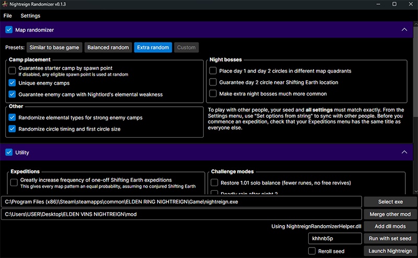Check Guarantee day 2 circle near Shifting Earth
418x258 pixels.
pyautogui.click(x=213, y=82)
